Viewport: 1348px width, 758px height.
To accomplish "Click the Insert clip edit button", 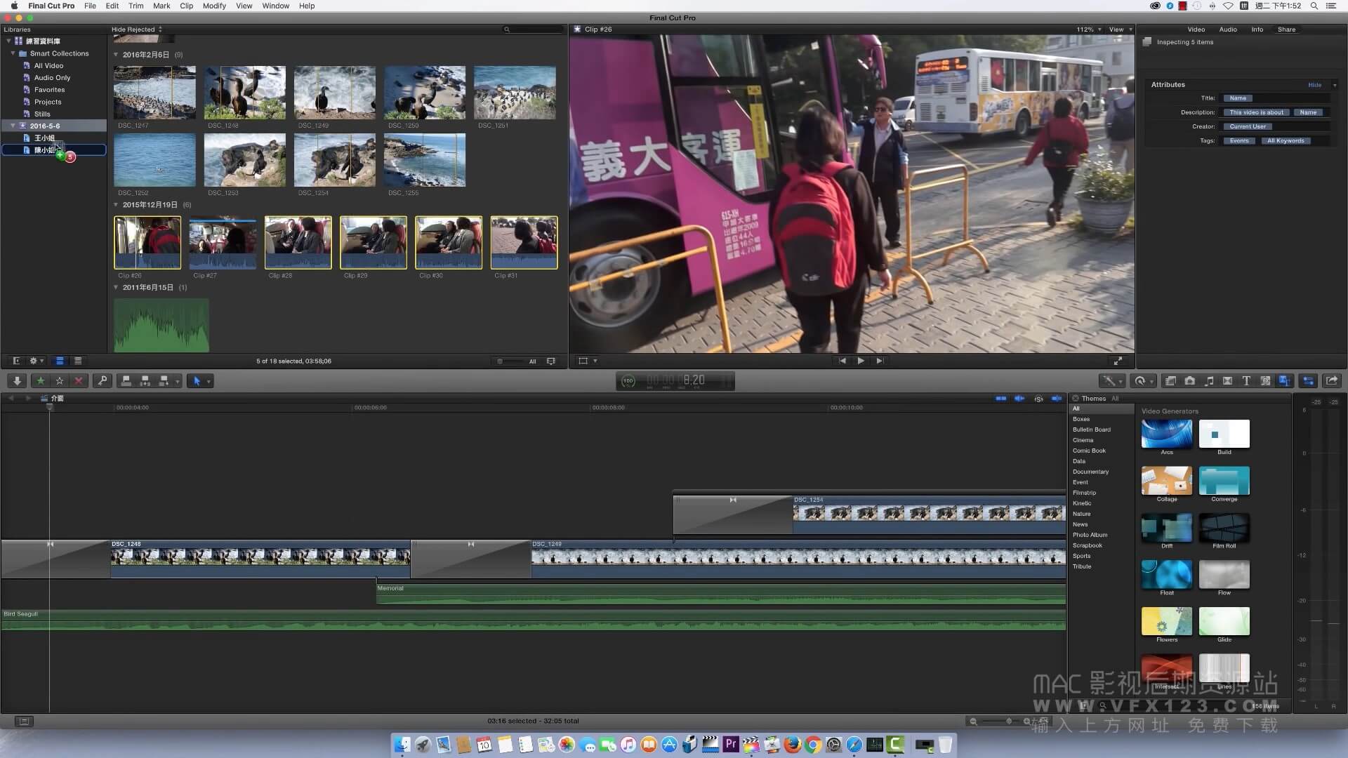I will coord(145,381).
